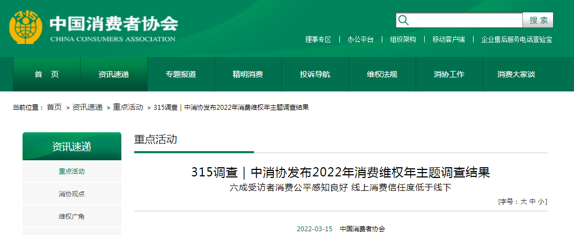The width and height of the screenshot is (574, 235).
Task: Set font size to 小
Action: pos(541,202)
